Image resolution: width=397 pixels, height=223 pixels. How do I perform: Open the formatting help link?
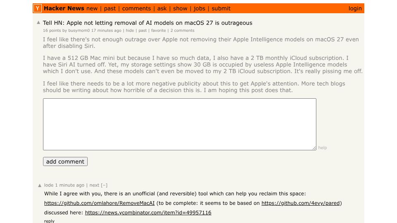click(322, 148)
